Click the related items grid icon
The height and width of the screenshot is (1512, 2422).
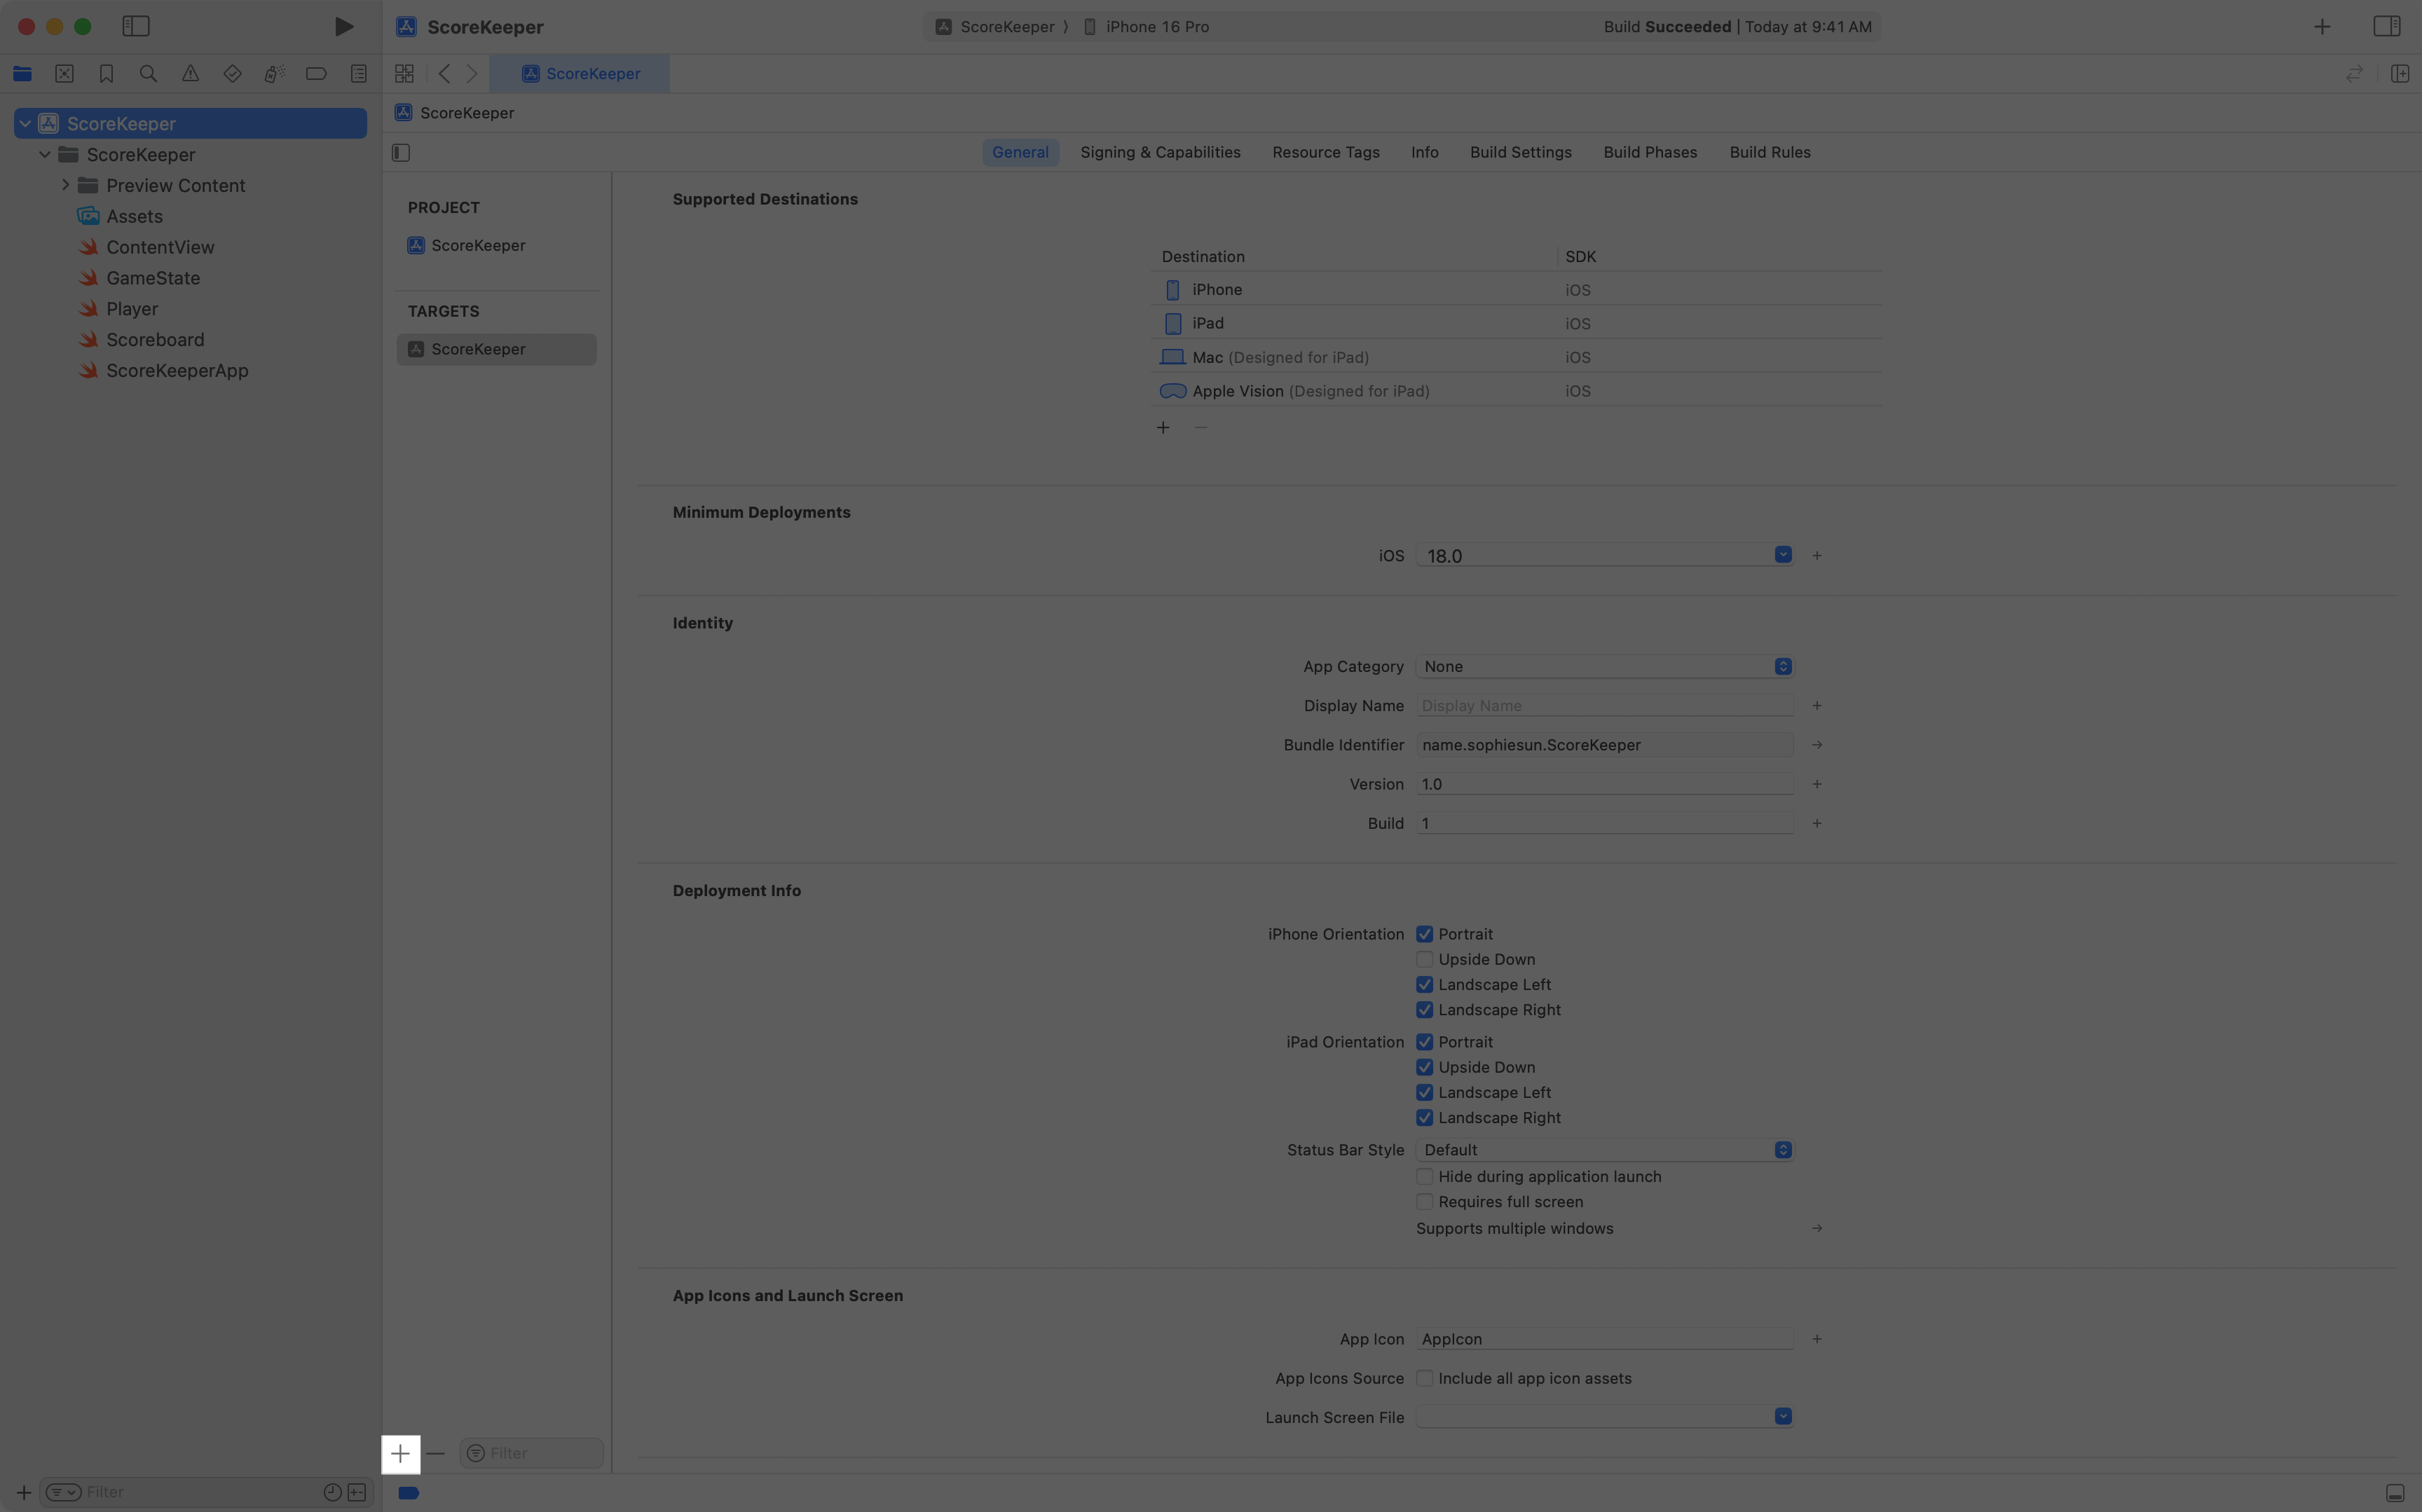click(404, 74)
